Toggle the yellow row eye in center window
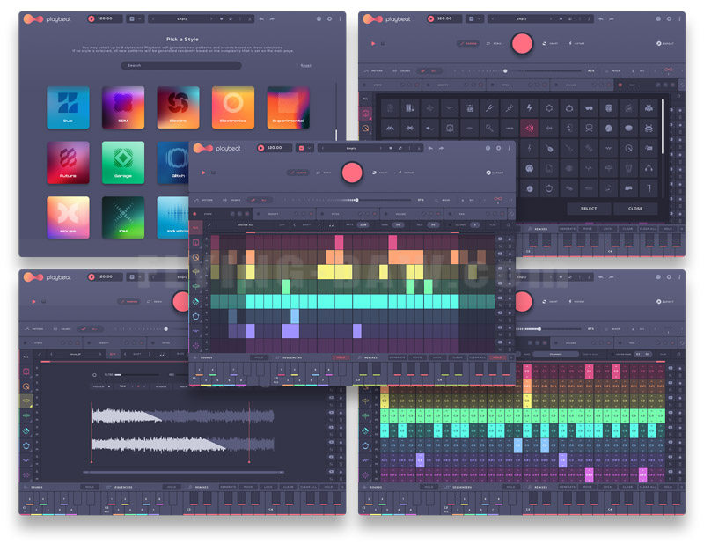This screenshot has width=704, height=544. click(x=500, y=269)
